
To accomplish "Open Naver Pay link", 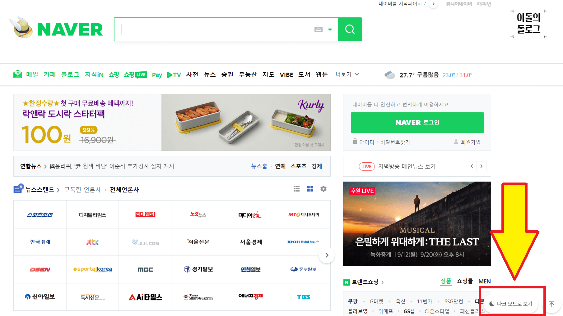I will (x=157, y=75).
